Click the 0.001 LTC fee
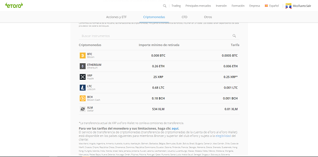Screen dimensions: 318x157 point(230,88)
